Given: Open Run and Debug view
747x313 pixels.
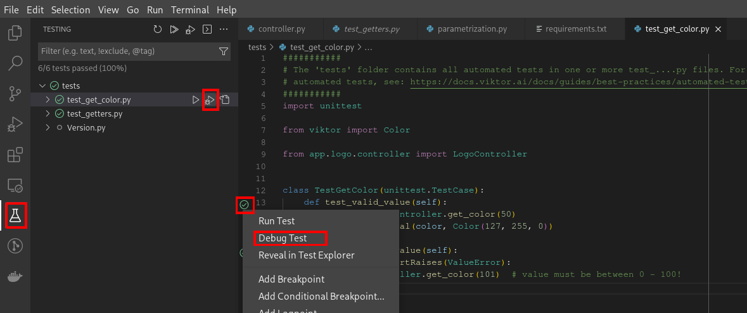Looking at the screenshot, I should tap(15, 124).
